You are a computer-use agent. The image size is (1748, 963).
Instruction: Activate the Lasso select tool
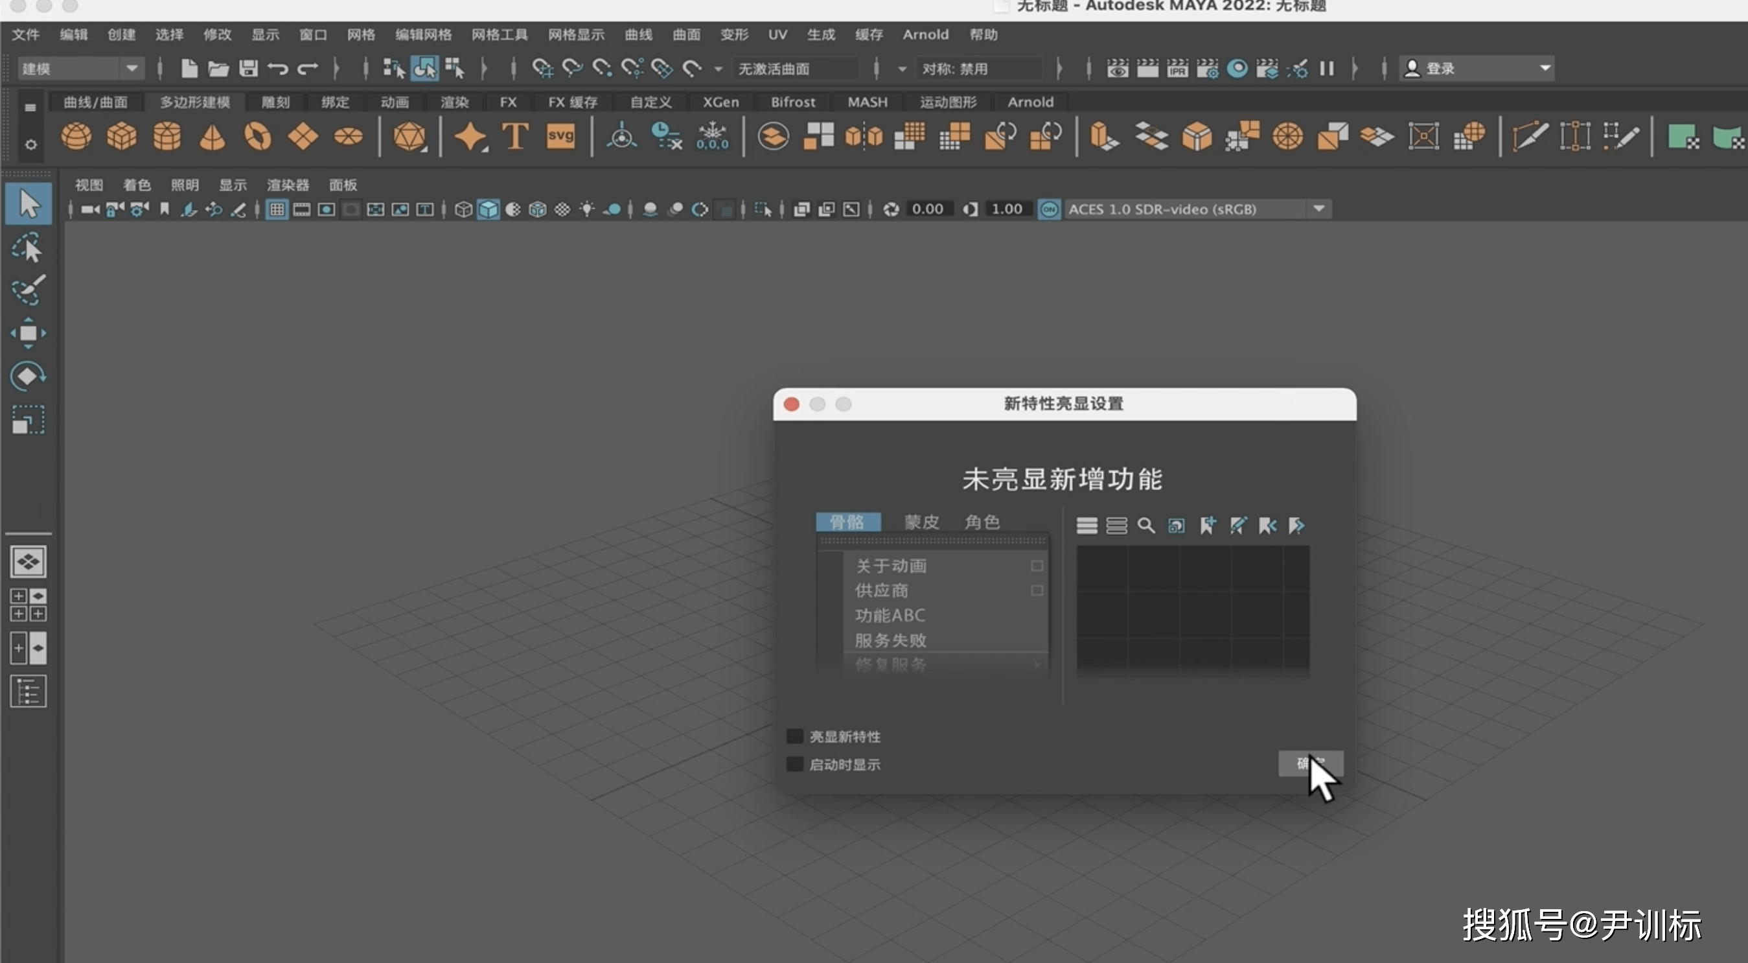coord(28,248)
